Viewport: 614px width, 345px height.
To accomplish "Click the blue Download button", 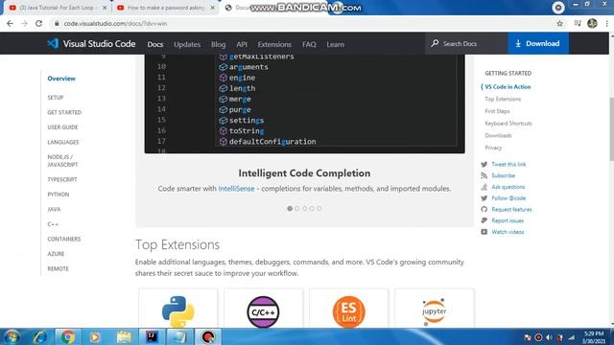I will pyautogui.click(x=538, y=43).
